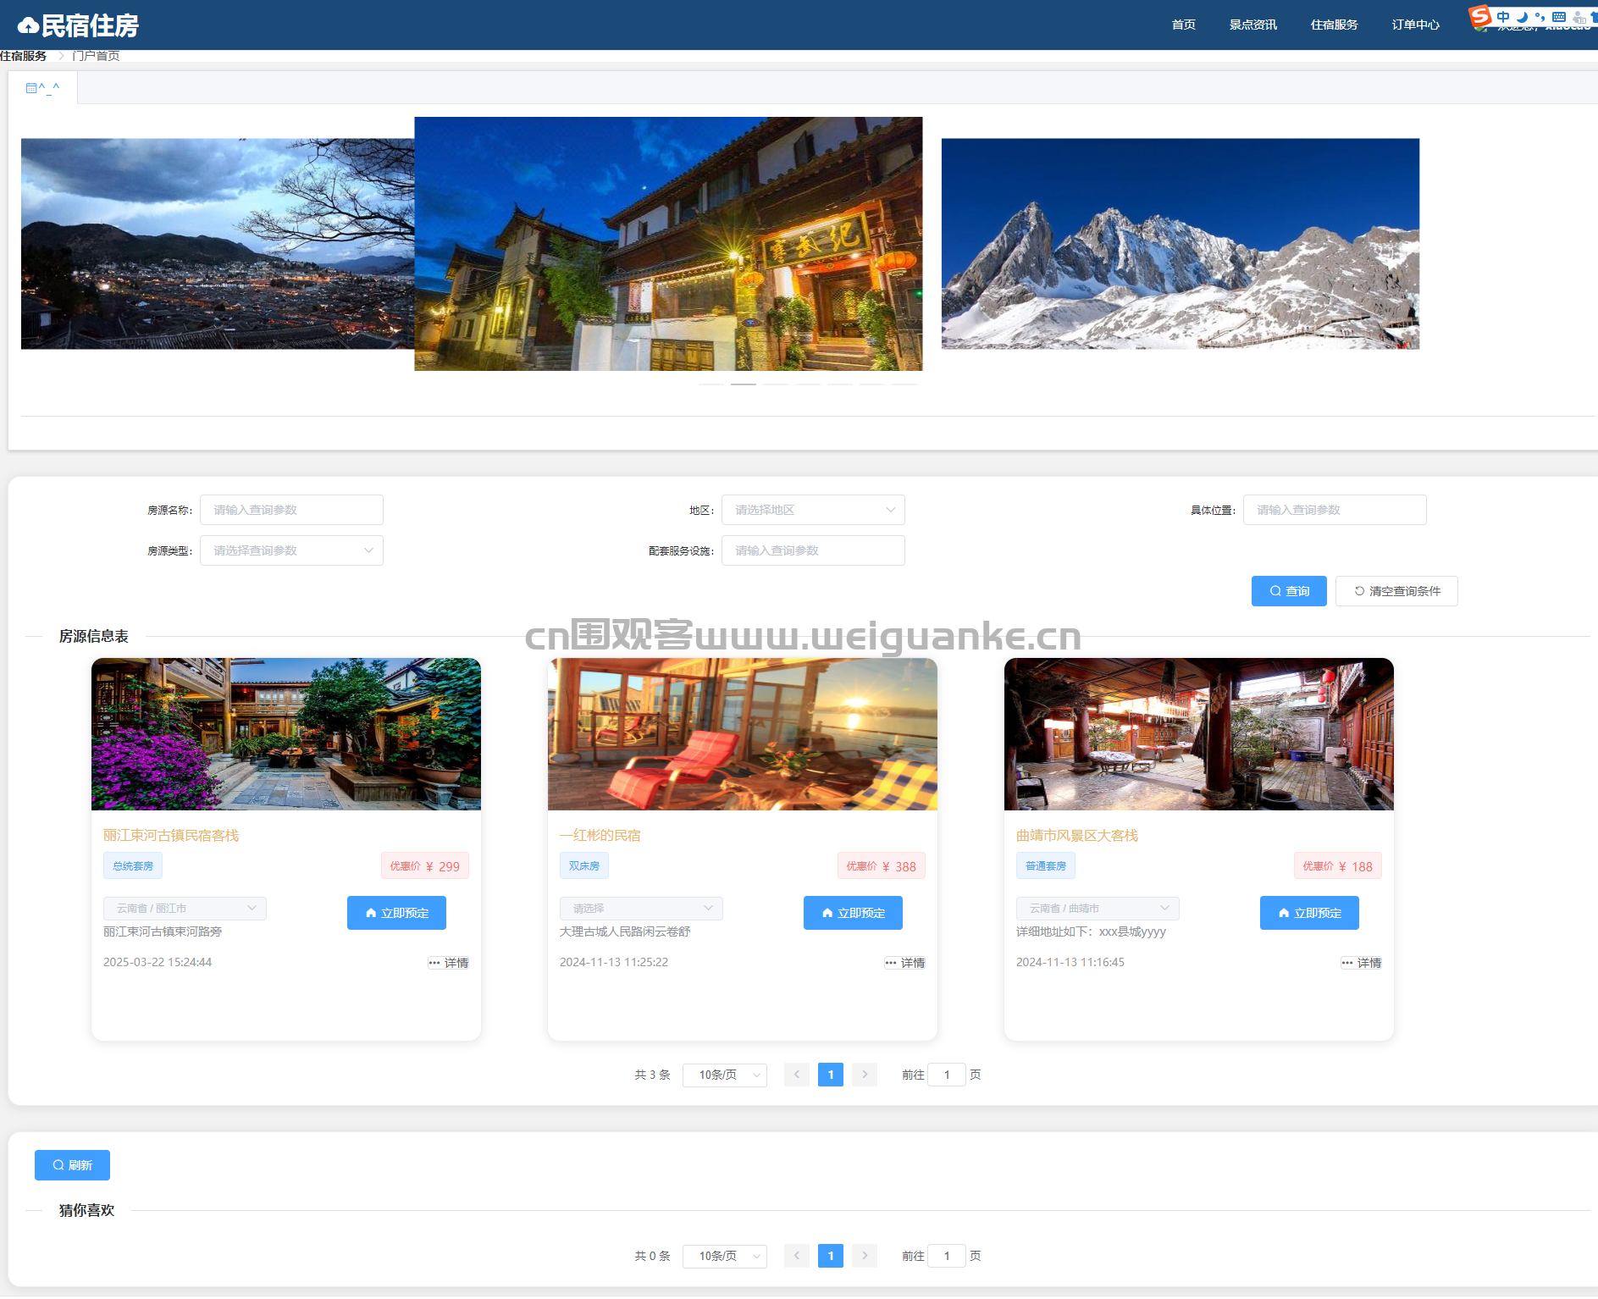
Task: Open the 云南省 / 丽江市 location selector
Action: (185, 908)
